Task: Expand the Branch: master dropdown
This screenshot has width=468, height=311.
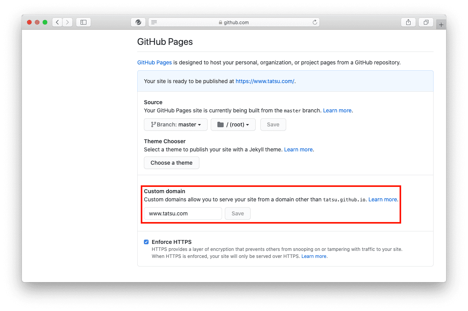Action: coord(176,124)
